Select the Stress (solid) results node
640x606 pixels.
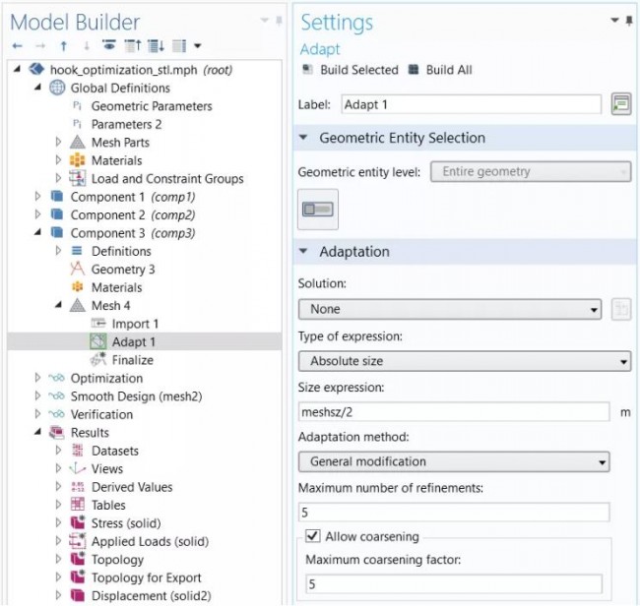(125, 523)
